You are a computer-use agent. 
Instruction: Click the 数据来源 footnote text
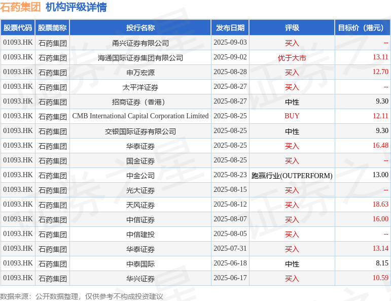[81, 296]
